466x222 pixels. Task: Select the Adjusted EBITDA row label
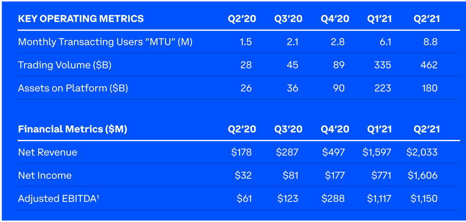click(x=59, y=198)
